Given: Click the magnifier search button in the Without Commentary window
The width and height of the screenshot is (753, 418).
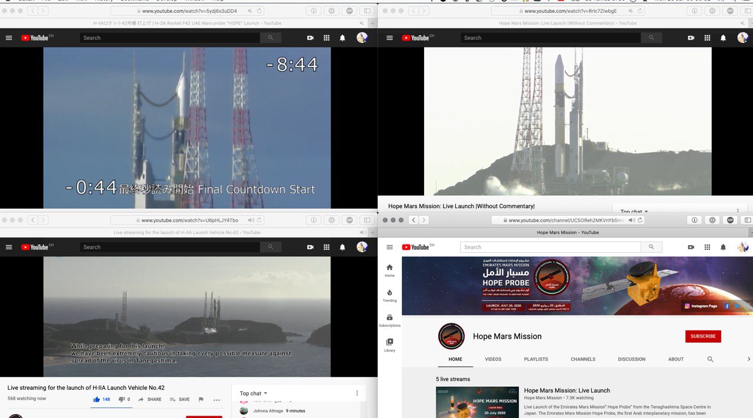Looking at the screenshot, I should [651, 38].
